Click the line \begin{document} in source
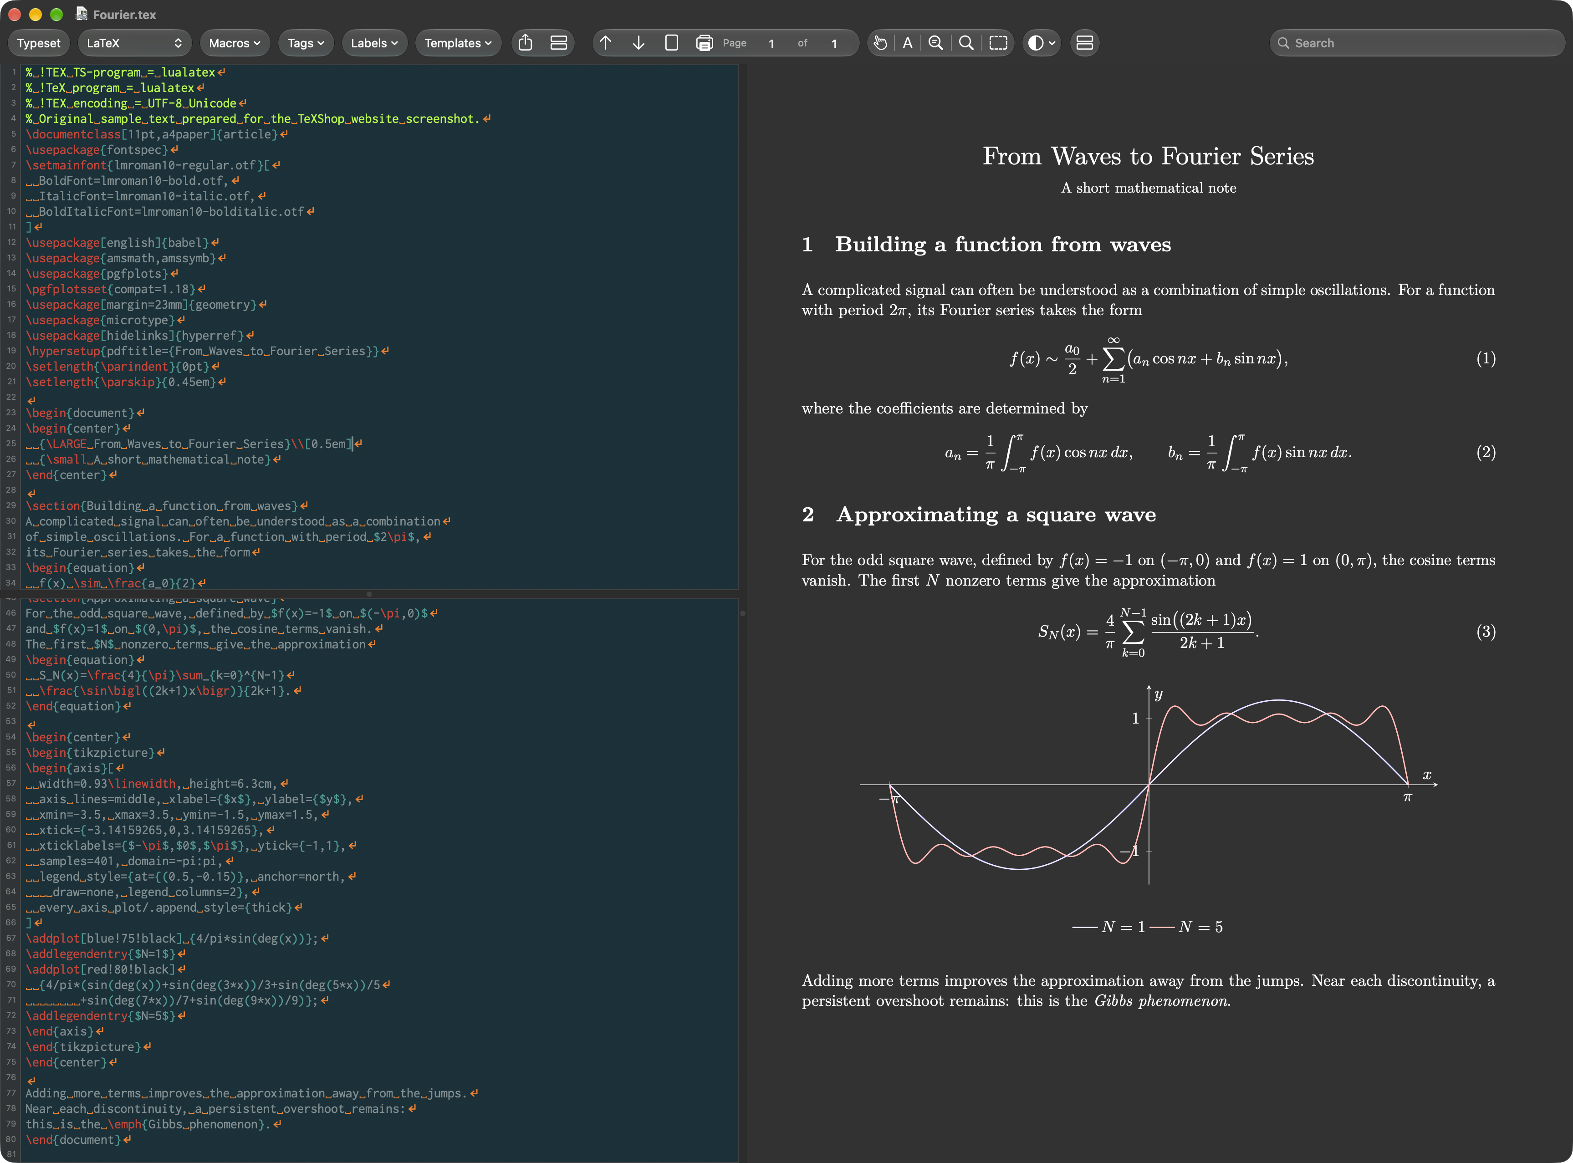The image size is (1573, 1163). 80,413
